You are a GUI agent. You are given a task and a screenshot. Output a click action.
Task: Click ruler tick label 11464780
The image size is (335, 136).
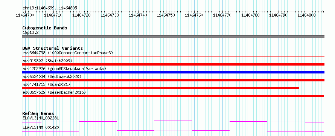click(250, 15)
